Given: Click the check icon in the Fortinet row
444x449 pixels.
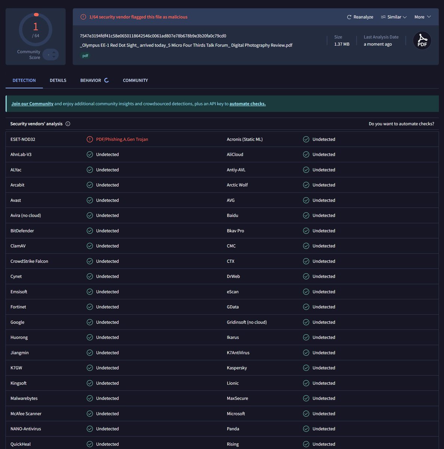Looking at the screenshot, I should coord(90,307).
